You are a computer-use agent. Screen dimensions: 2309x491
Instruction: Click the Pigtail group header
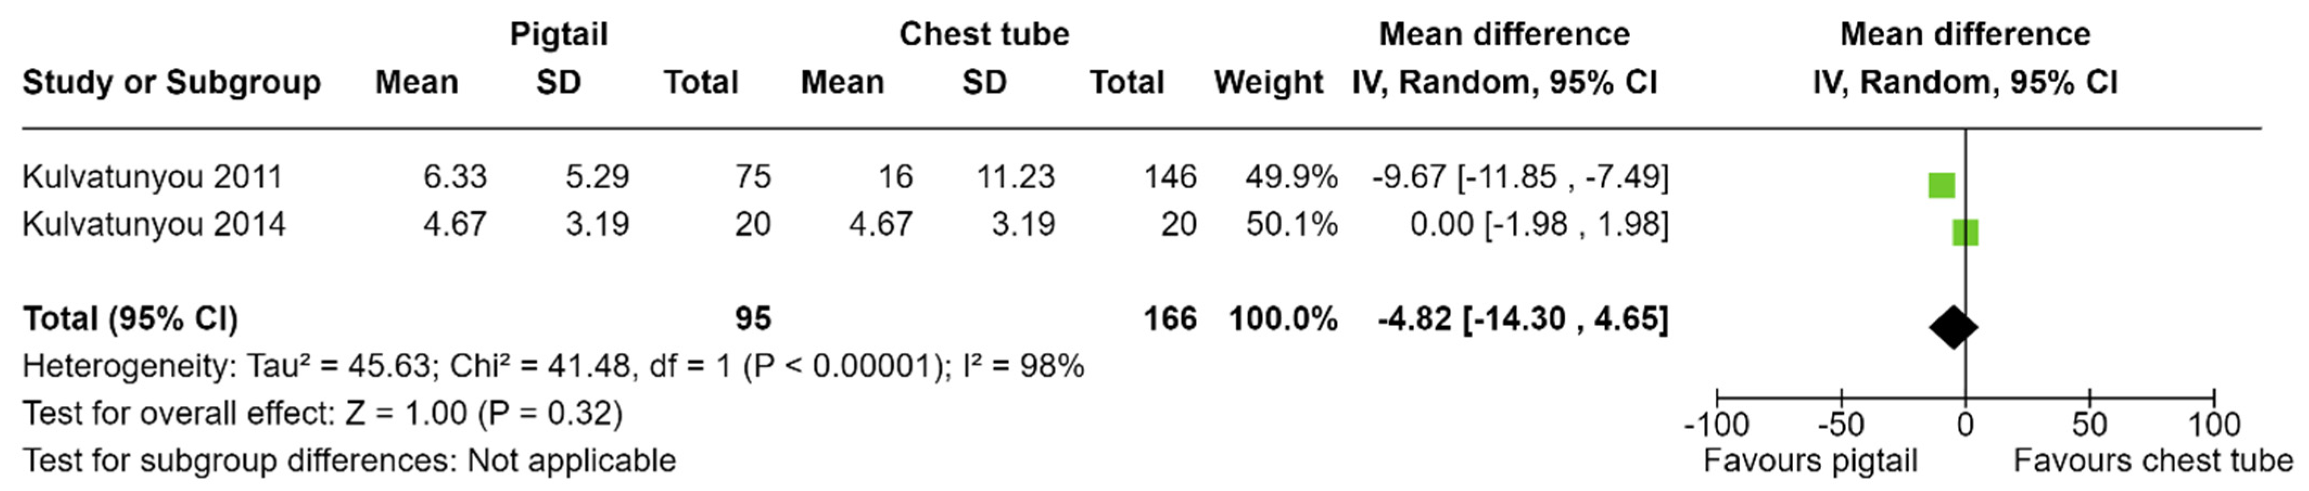coord(558,34)
